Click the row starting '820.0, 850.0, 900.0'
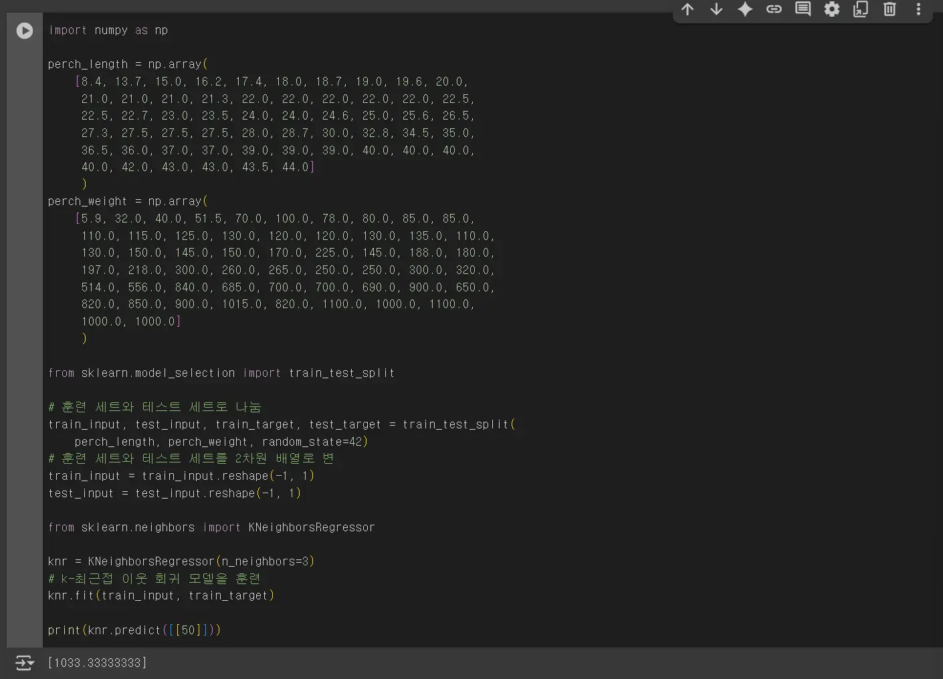 pyautogui.click(x=278, y=304)
